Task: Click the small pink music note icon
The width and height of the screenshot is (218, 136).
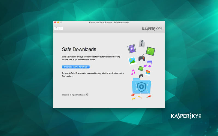Action: (x=133, y=72)
